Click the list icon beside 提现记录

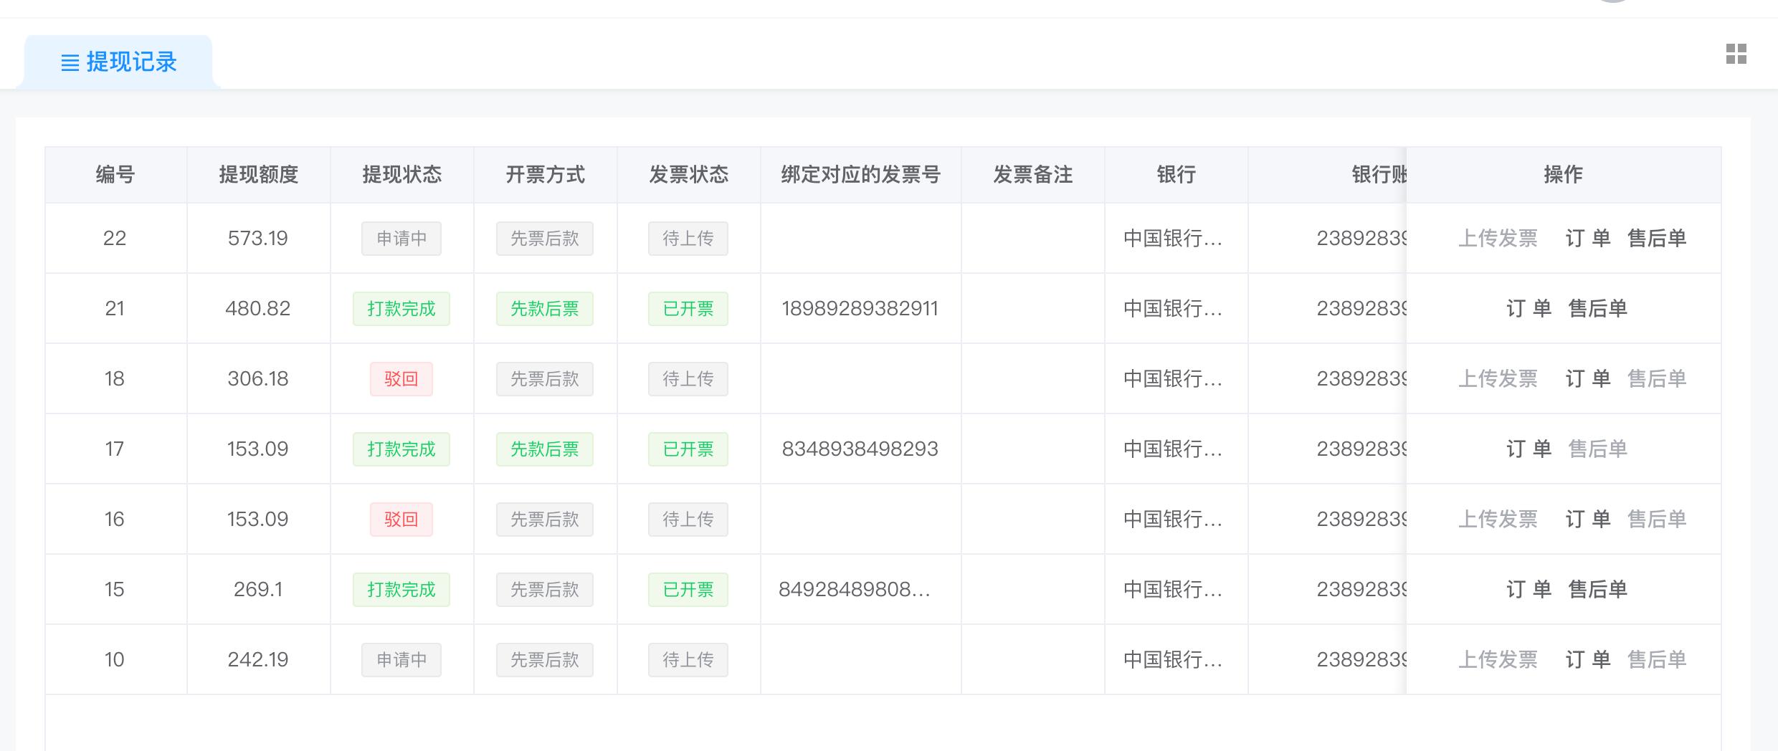(x=70, y=63)
